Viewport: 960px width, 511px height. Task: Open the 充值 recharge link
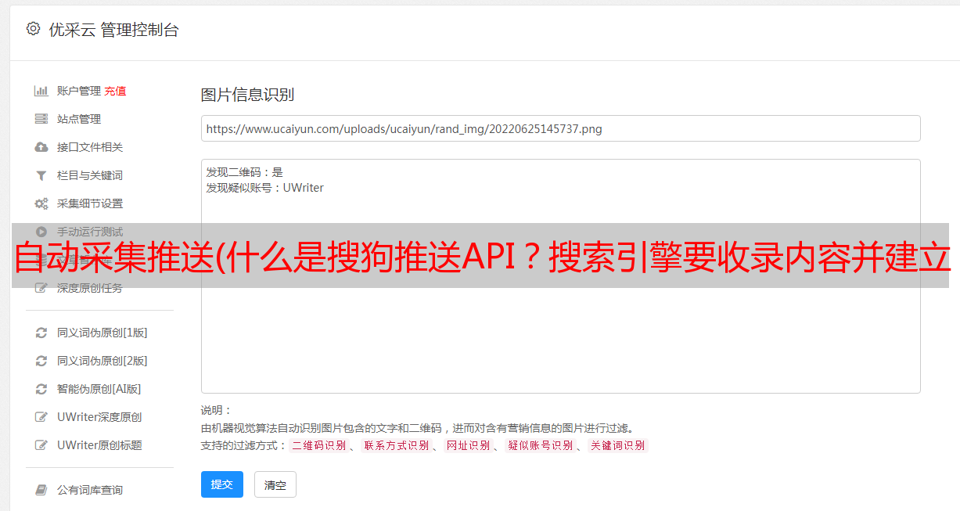coord(115,91)
